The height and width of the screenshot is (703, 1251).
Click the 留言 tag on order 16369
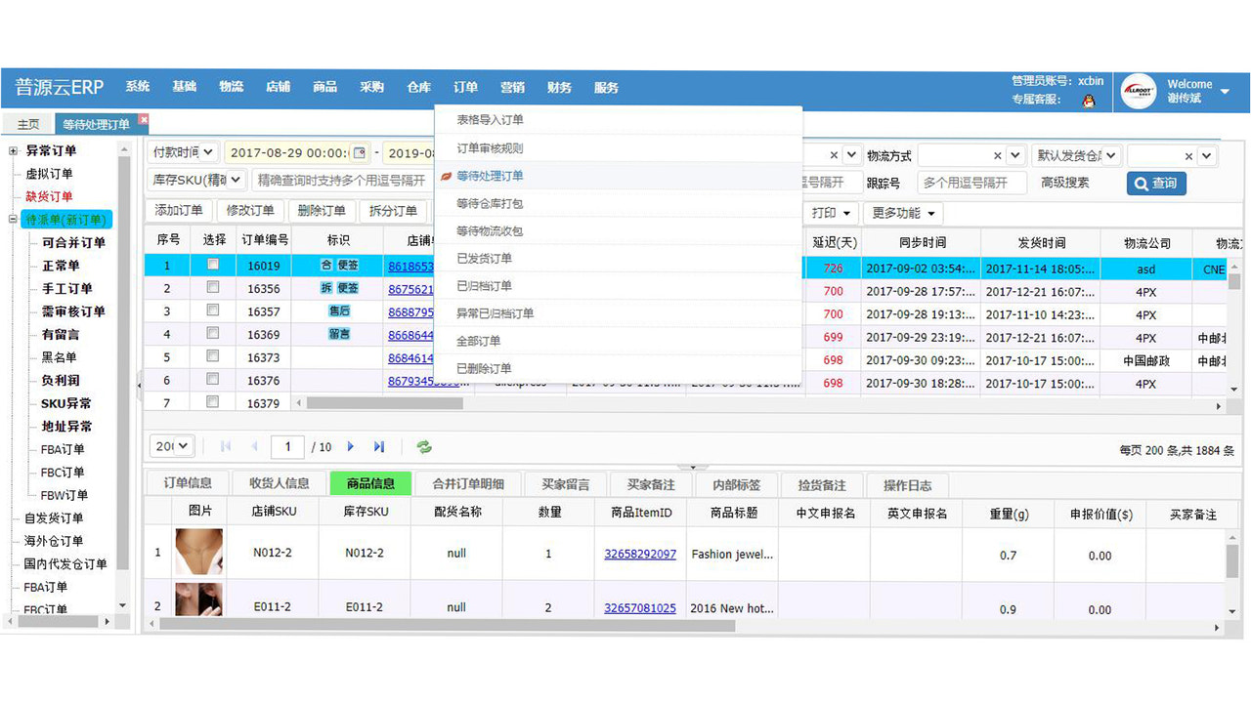click(x=339, y=334)
